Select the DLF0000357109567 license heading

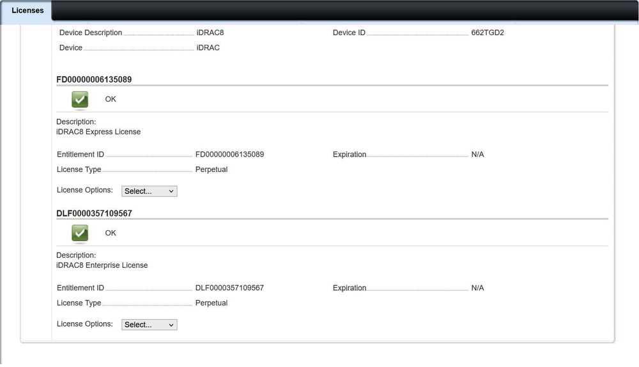coord(94,214)
